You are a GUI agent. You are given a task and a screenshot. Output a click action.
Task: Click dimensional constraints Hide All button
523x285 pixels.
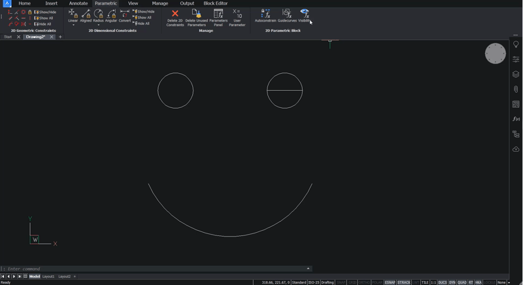(141, 24)
